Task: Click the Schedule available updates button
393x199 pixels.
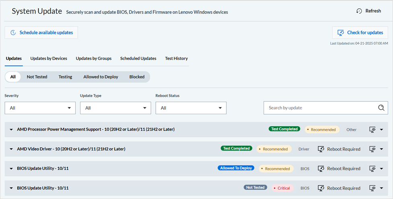Action: point(41,33)
